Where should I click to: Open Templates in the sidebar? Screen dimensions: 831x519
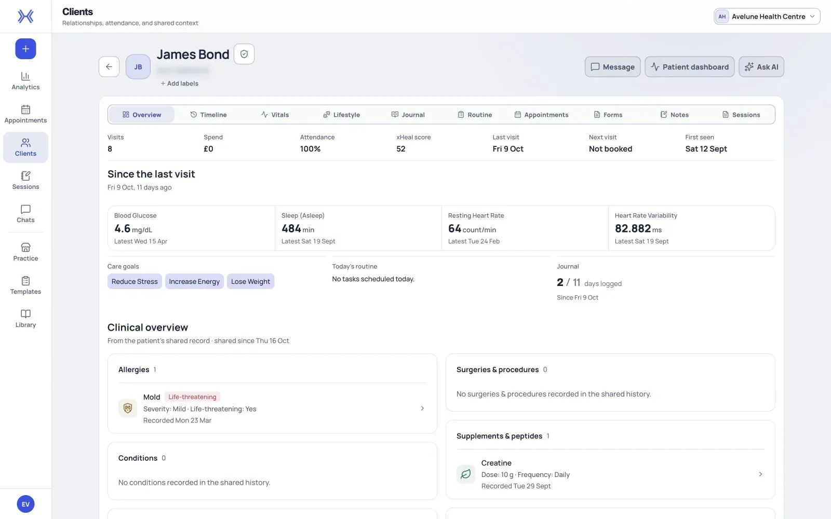[25, 285]
